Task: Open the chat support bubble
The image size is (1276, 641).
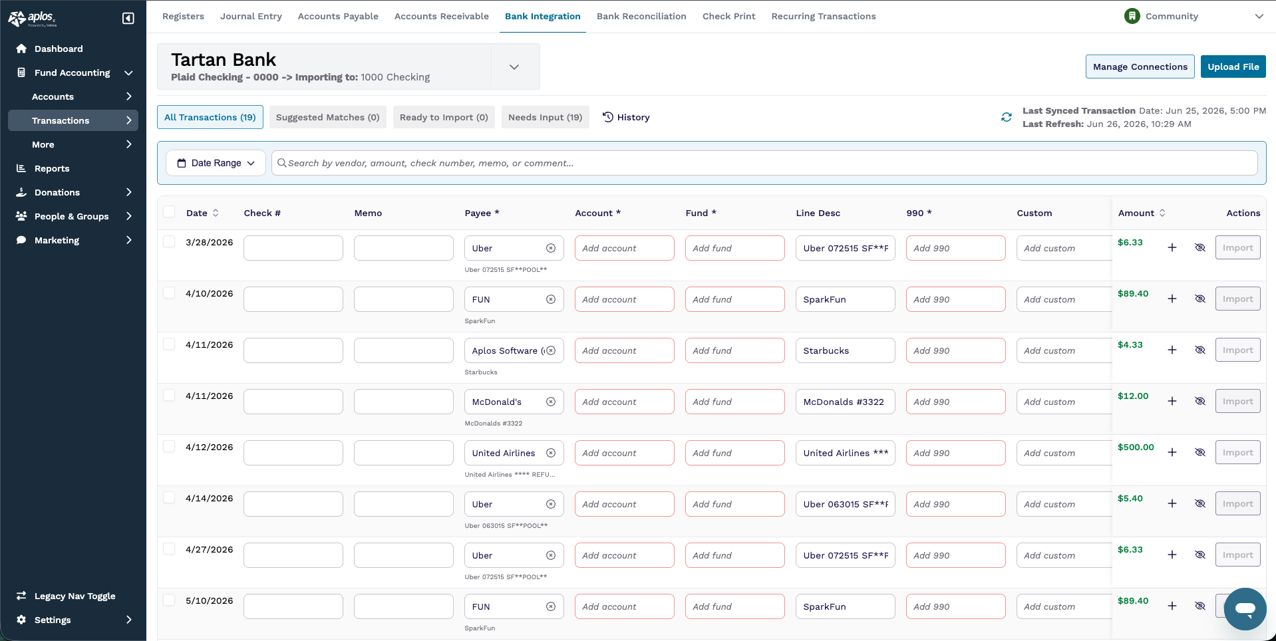Action: pos(1245,608)
